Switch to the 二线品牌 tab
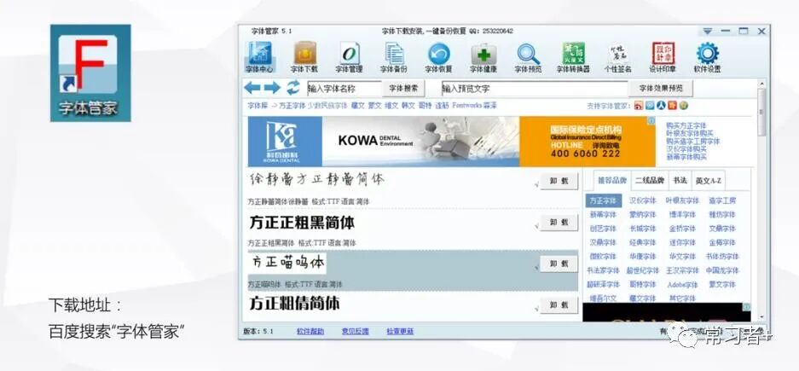Image resolution: width=799 pixels, height=371 pixels. [649, 181]
